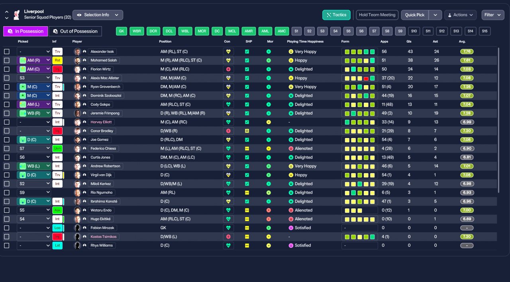The image size is (510, 282).
Task: Click Fabian Mrozek's silhouette portrait
Action: pos(77,228)
